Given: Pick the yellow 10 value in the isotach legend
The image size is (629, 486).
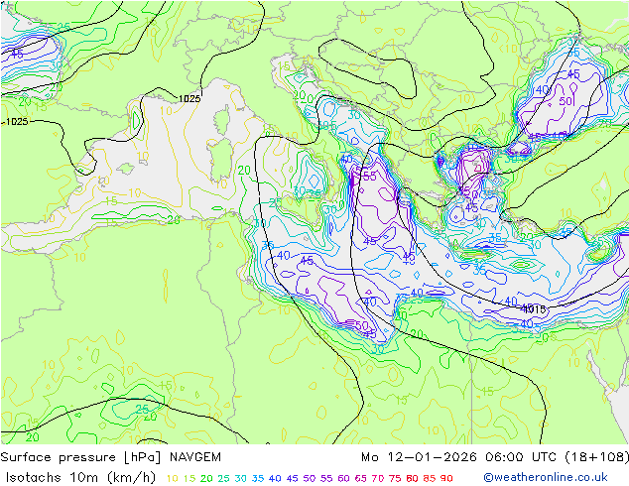Looking at the screenshot, I should pyautogui.click(x=172, y=478).
